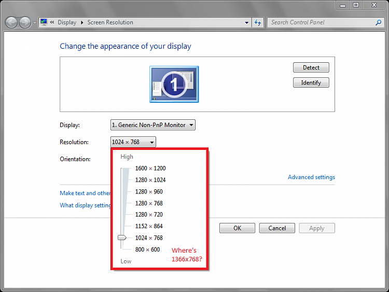Viewport: 389px width, 292px height.
Task: Click the Control Panel address bar icon
Action: tap(44, 22)
